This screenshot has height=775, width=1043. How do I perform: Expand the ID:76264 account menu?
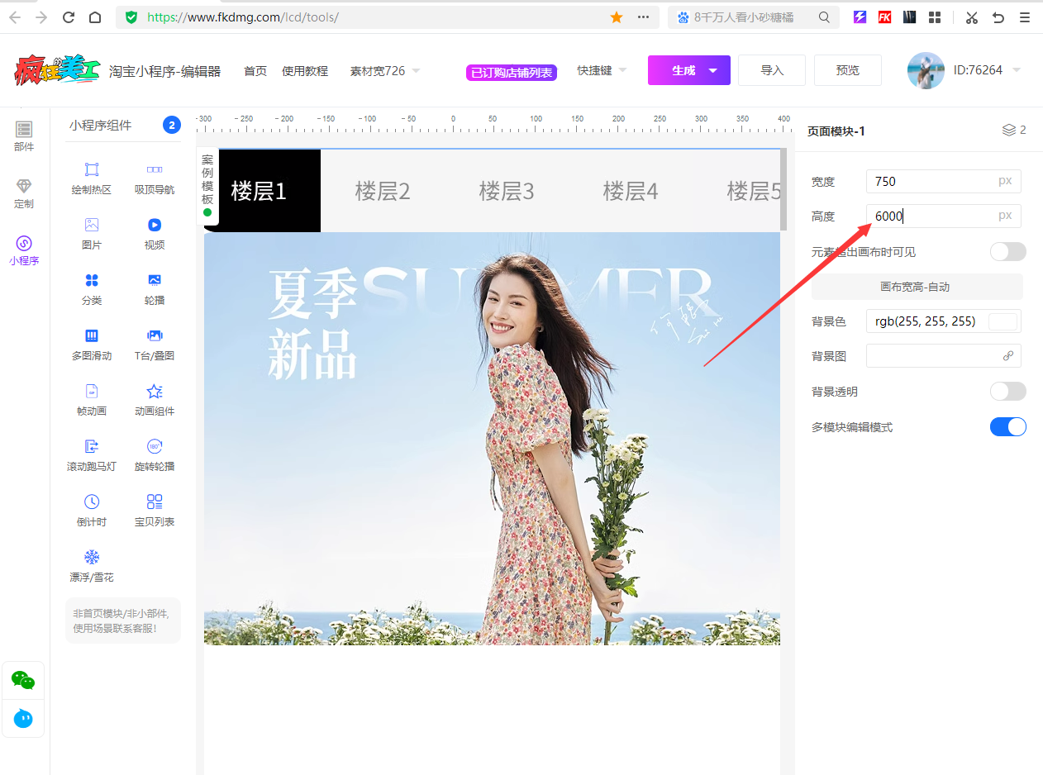pyautogui.click(x=987, y=70)
